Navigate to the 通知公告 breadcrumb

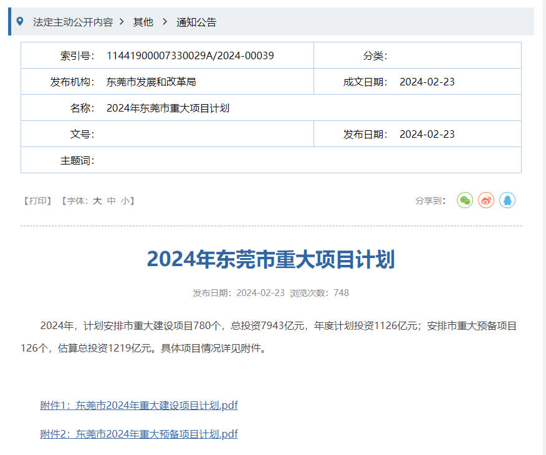tap(196, 22)
